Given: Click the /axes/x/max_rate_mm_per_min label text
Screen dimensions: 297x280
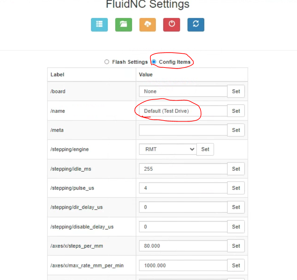Looking at the screenshot, I should click(87, 266).
